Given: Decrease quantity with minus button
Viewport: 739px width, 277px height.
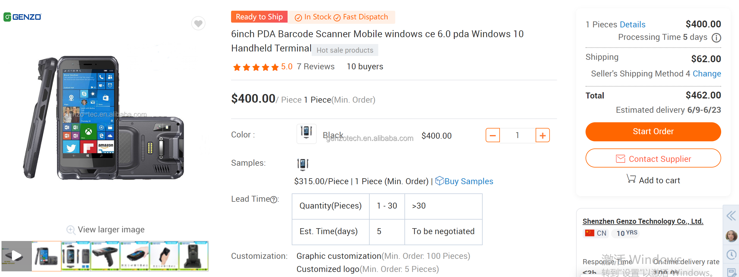Looking at the screenshot, I should (493, 135).
